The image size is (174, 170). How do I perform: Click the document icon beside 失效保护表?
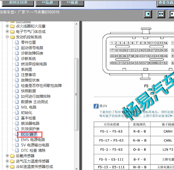pyautogui.click(x=17, y=129)
